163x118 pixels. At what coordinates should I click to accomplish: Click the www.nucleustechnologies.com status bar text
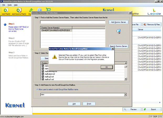(12, 116)
